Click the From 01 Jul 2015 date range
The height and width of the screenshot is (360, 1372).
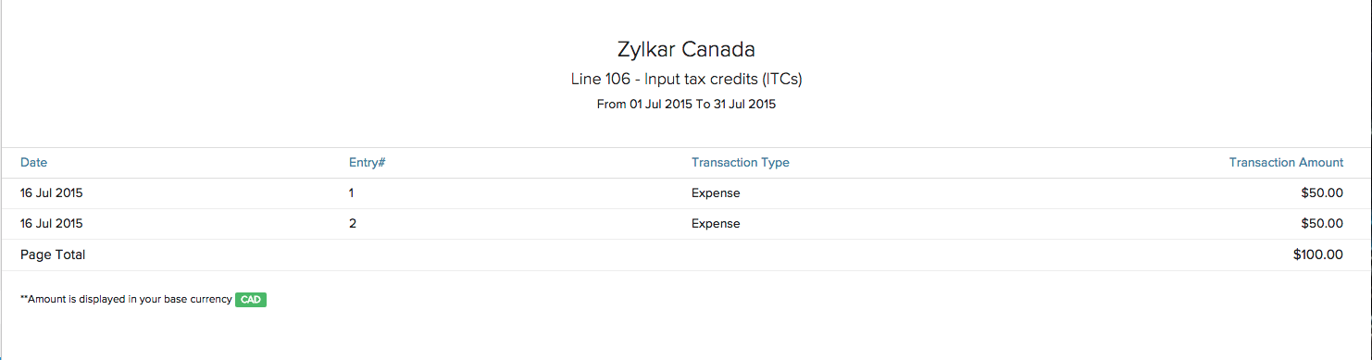686,105
